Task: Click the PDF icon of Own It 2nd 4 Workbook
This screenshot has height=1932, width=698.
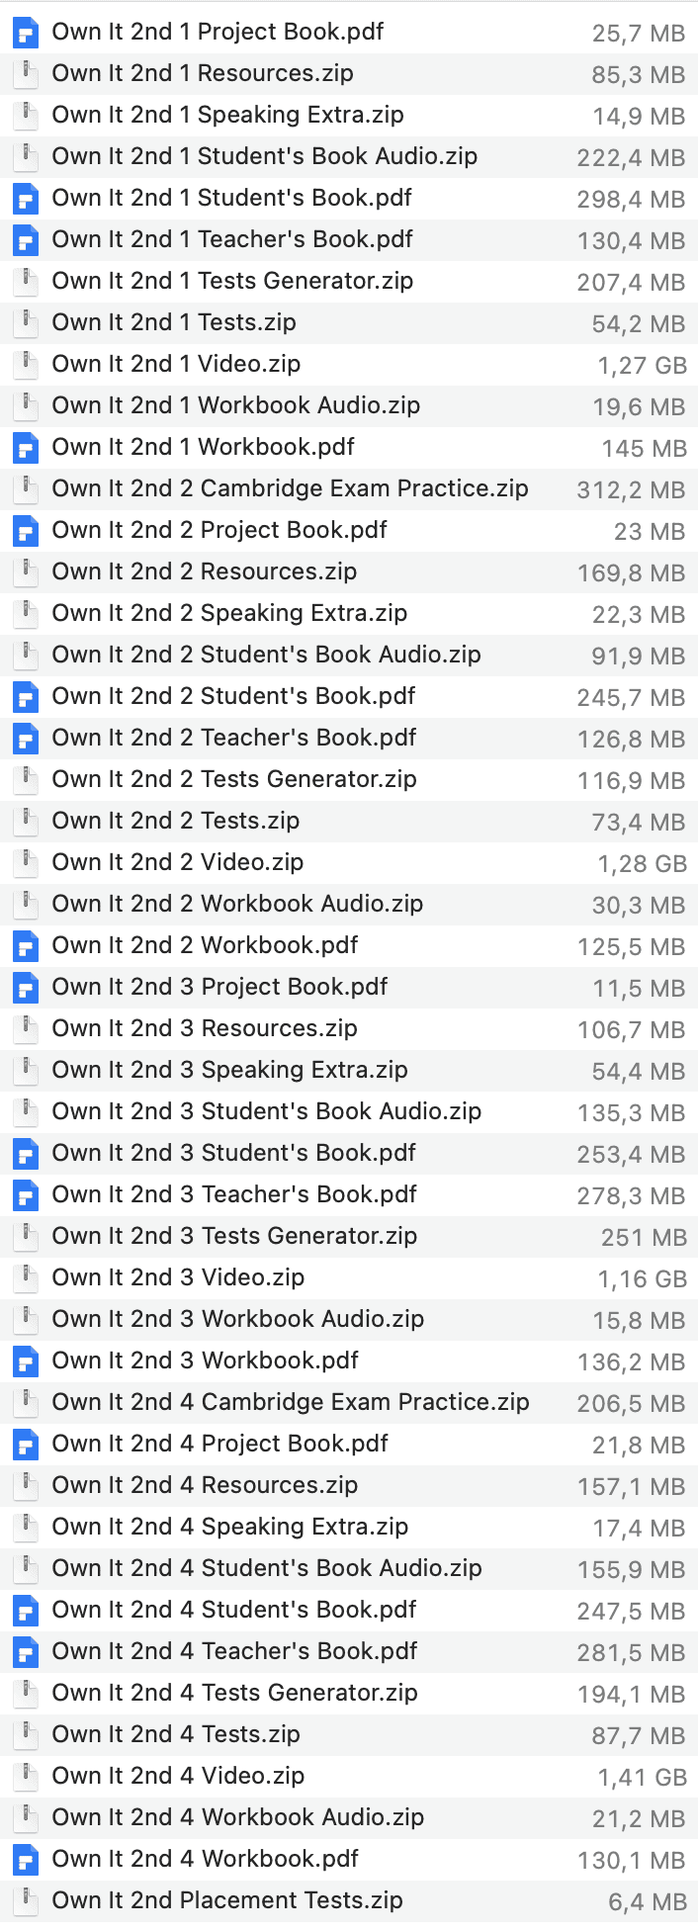Action: 25,1860
